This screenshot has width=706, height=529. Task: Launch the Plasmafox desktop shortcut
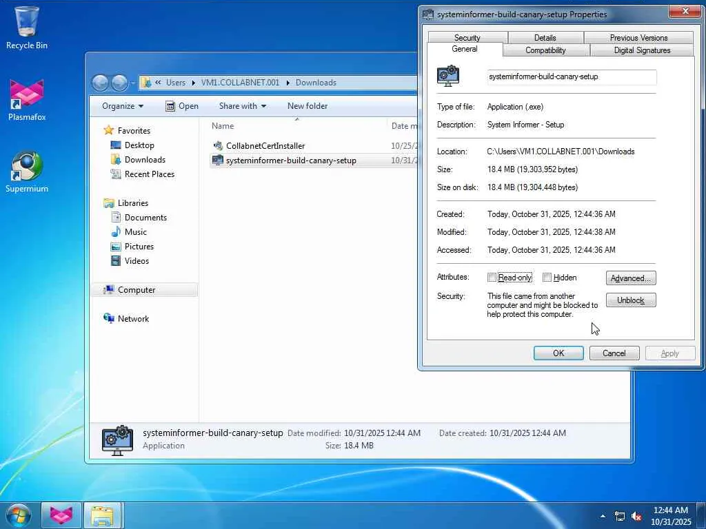27,100
